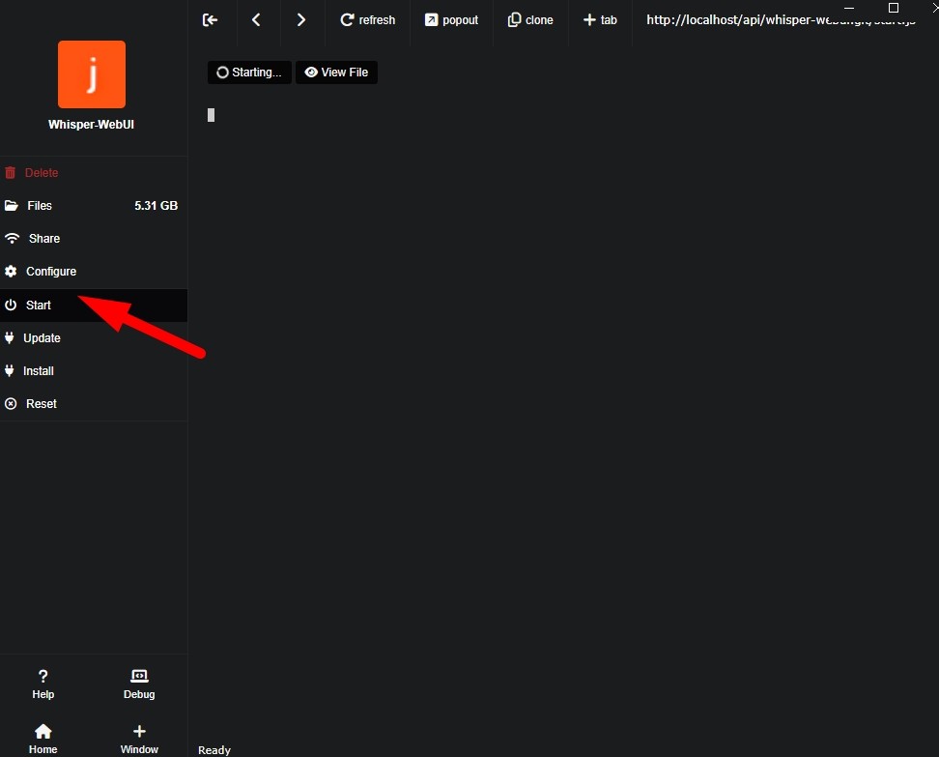
Task: Click the orange Whisper-WebUI app icon
Action: pyautogui.click(x=92, y=74)
